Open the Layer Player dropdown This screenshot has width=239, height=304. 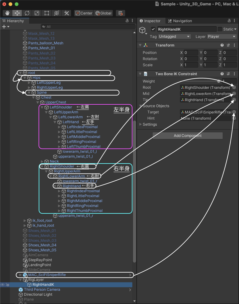tap(222, 36)
